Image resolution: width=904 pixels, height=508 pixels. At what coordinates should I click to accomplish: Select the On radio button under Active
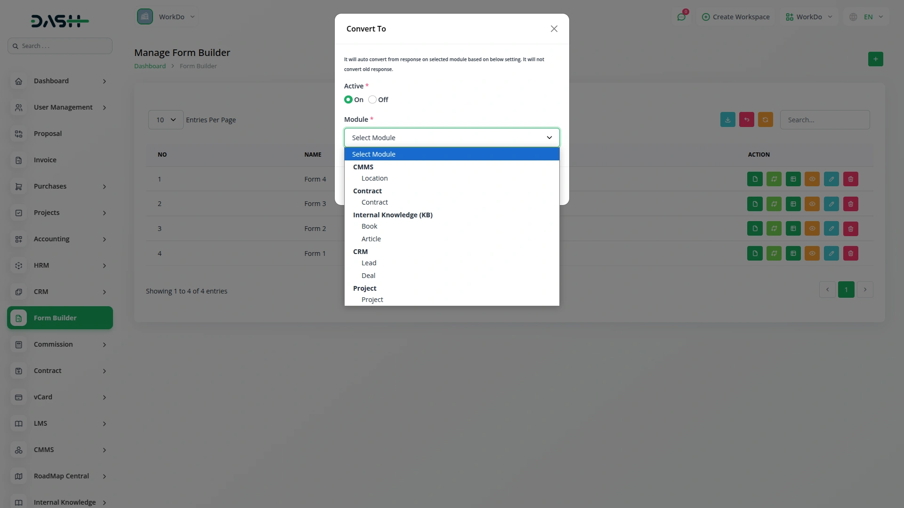click(x=348, y=99)
